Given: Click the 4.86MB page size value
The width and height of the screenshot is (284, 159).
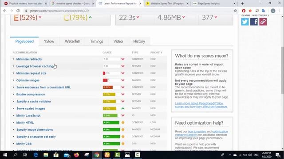Looking at the screenshot, I should pos(169,18).
